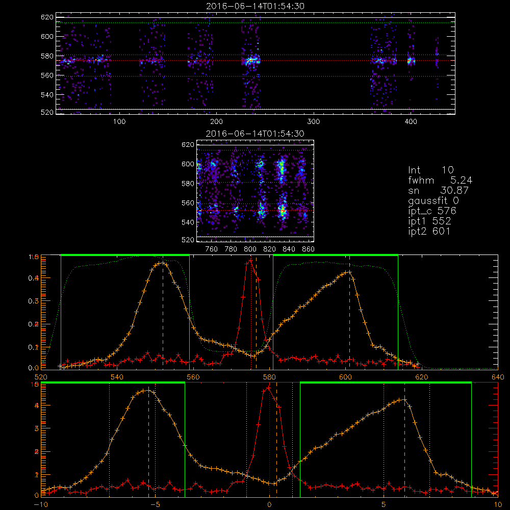Click x-axis label 200 on top image
The width and height of the screenshot is (510, 510).
[216, 122]
